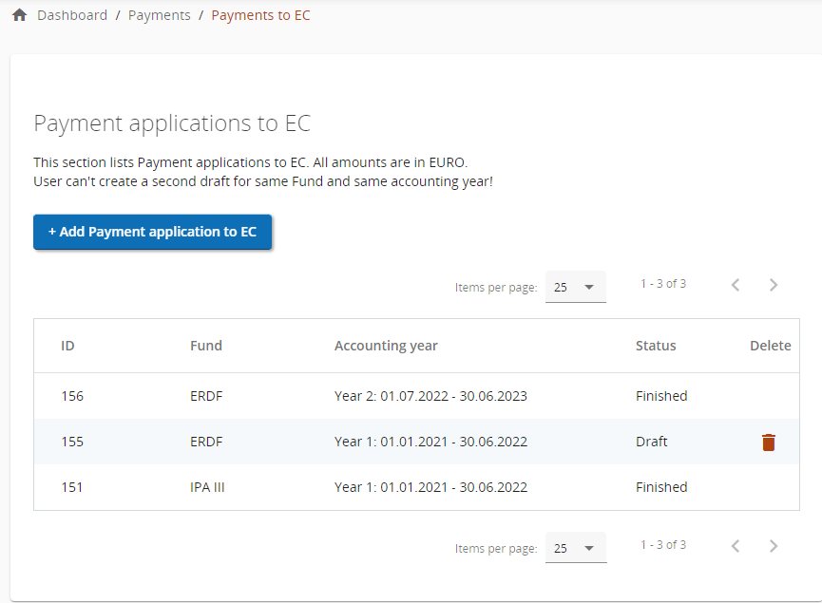Go to next page using top paginator arrow
Viewport: 822px width, 603px height.
(774, 285)
